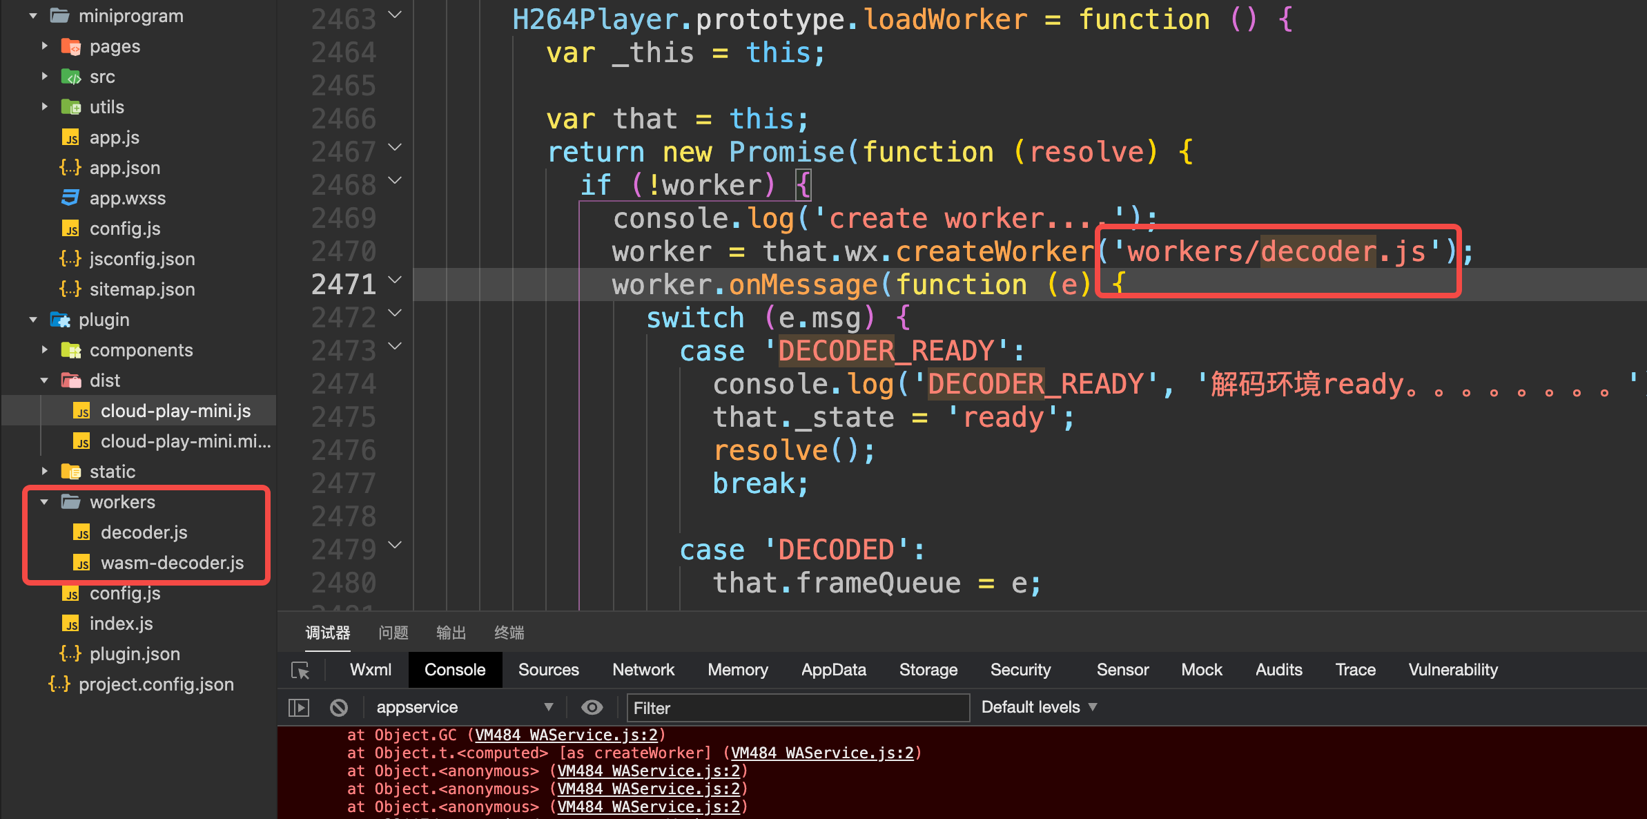The width and height of the screenshot is (1647, 819).
Task: Click the inspect element selector icon
Action: tap(300, 670)
